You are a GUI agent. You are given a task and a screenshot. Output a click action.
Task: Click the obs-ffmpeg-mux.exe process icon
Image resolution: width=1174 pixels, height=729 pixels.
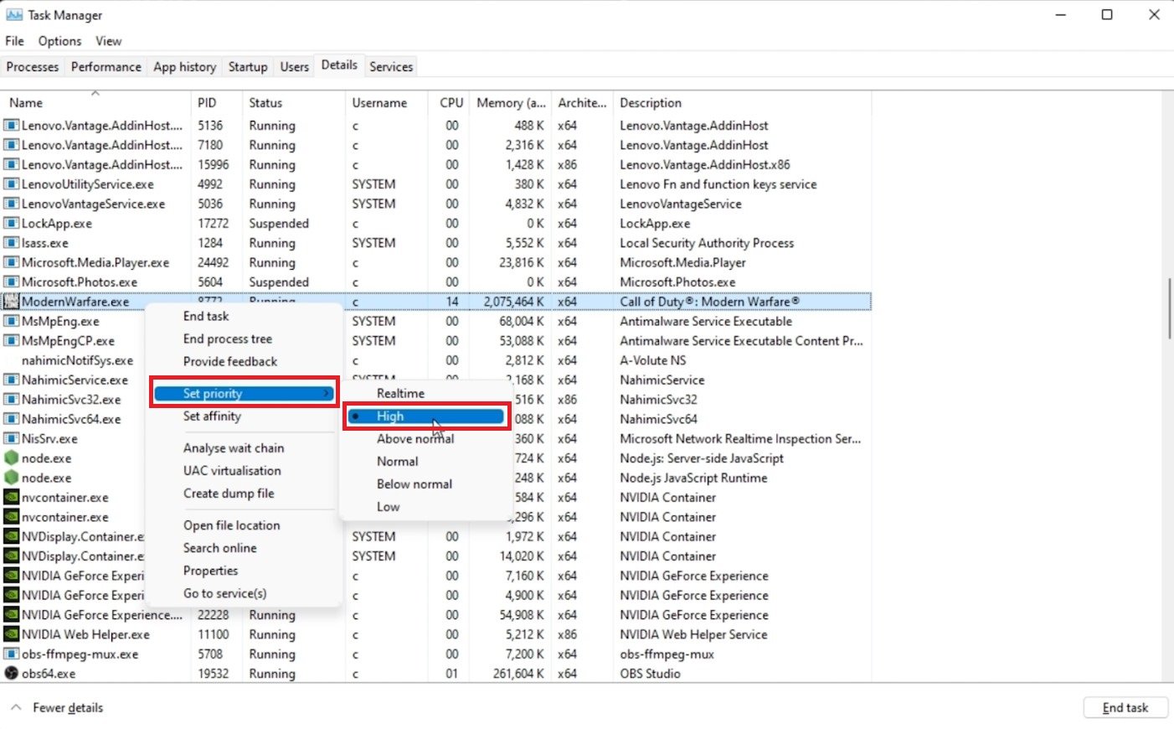[11, 654]
